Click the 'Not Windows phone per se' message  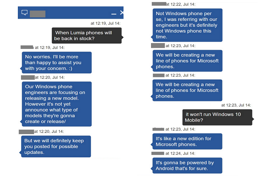coord(186,25)
